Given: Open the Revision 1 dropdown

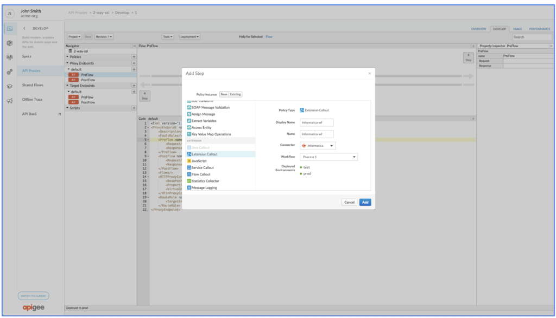Looking at the screenshot, I should pos(104,37).
